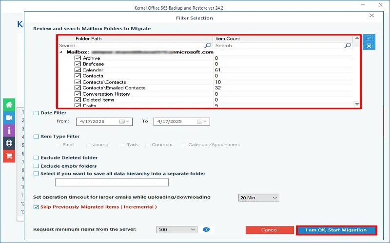Click the Contacts\Contacts count 10
390x243 pixels.
click(x=218, y=82)
